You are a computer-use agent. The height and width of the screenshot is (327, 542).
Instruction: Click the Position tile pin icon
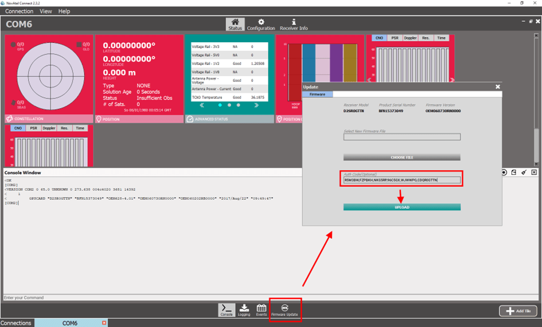[99, 119]
